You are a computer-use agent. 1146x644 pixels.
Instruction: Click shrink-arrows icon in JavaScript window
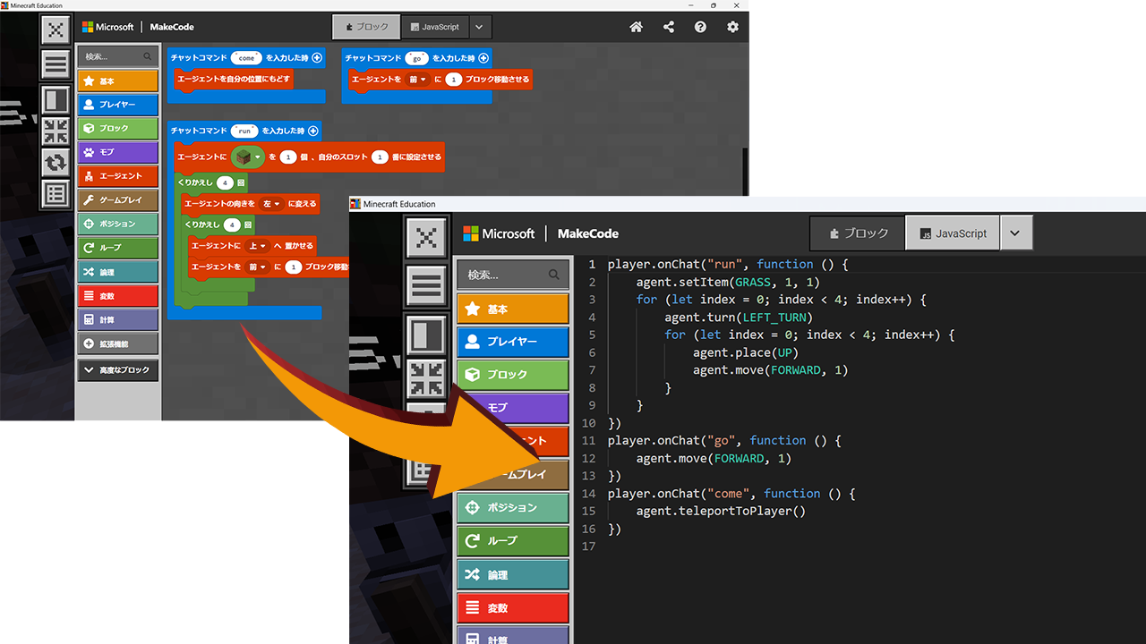click(428, 379)
